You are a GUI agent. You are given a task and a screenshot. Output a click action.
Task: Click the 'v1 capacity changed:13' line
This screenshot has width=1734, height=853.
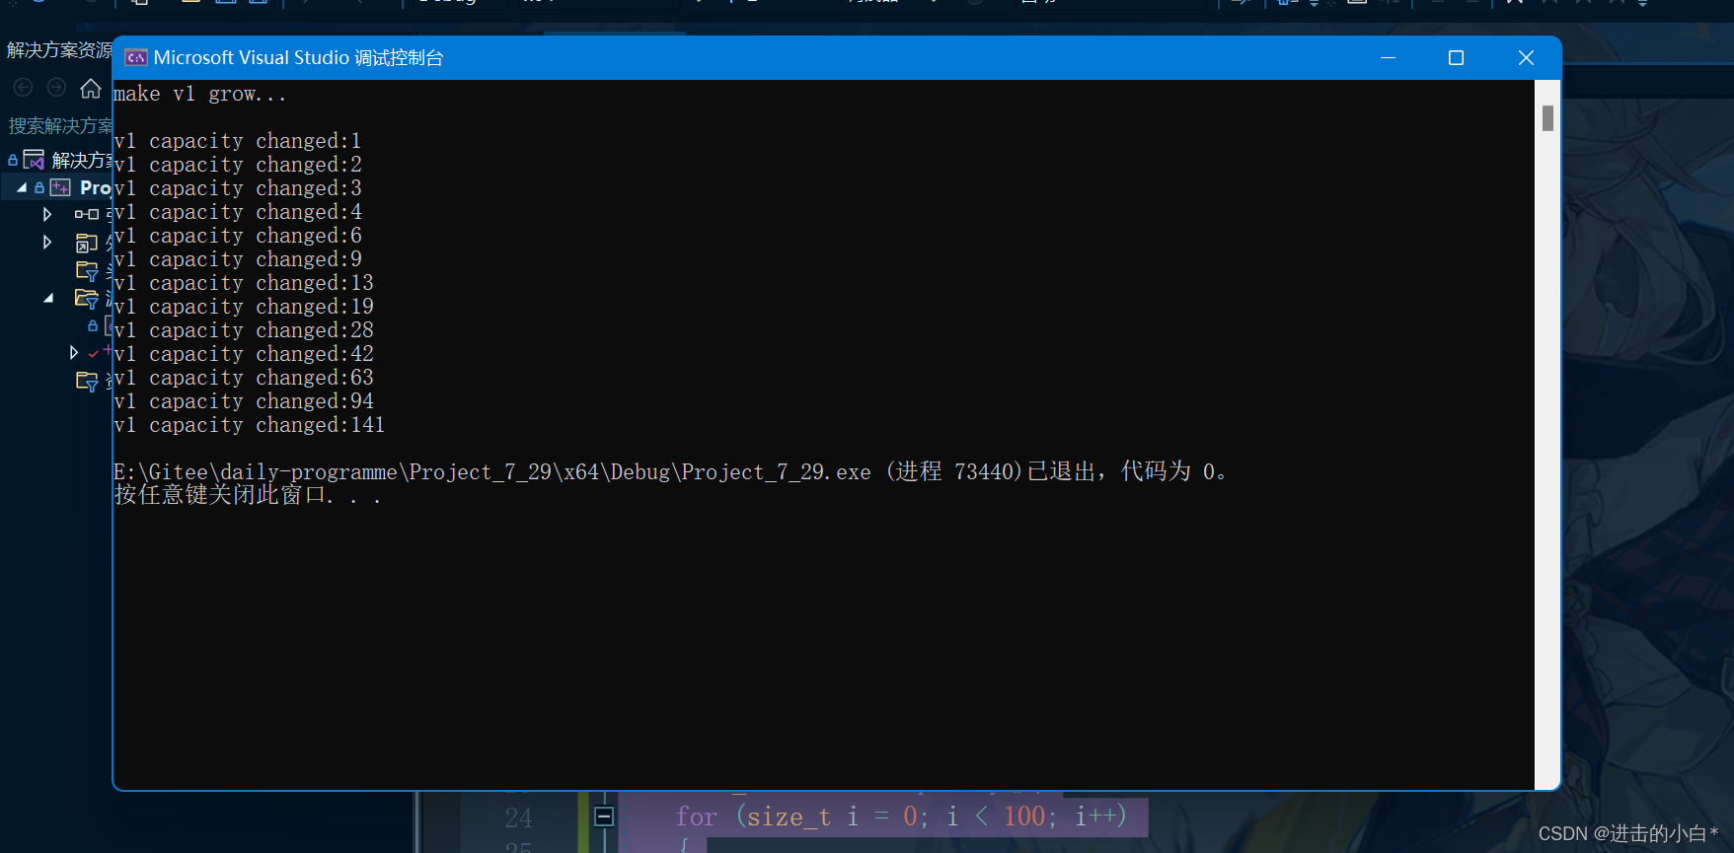(244, 283)
